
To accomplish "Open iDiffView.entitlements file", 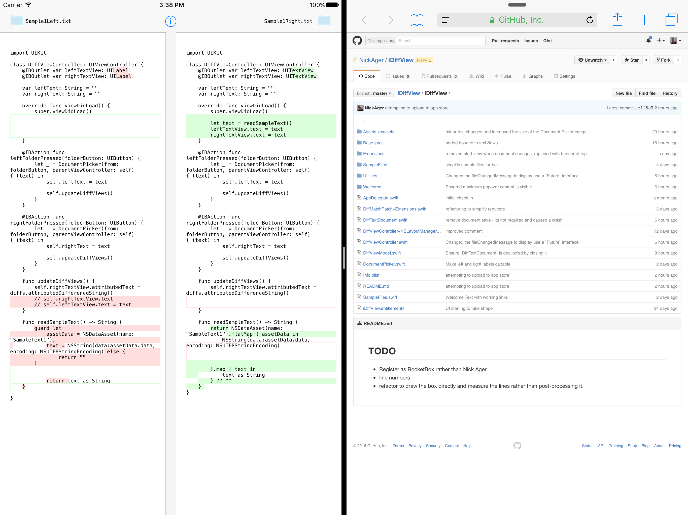I will (384, 309).
